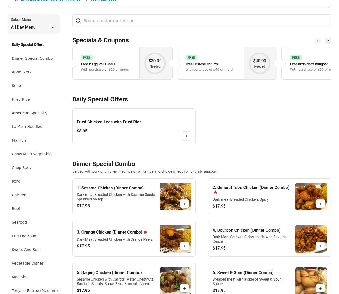Click the Search restaurant menu field

pos(202,21)
